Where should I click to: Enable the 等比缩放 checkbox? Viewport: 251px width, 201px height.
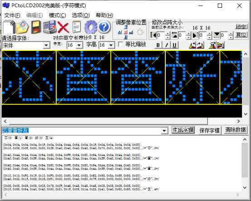tap(121, 45)
